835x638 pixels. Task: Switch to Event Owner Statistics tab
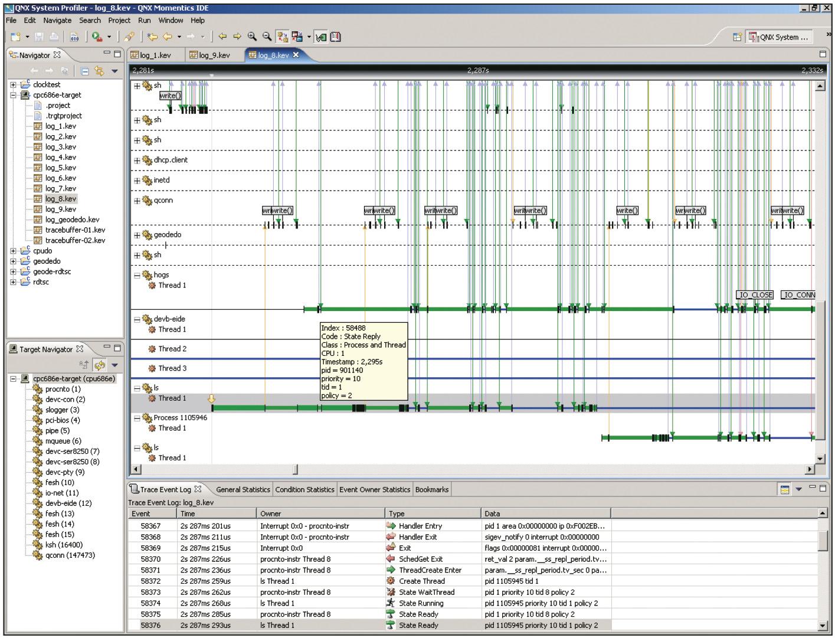[374, 489]
